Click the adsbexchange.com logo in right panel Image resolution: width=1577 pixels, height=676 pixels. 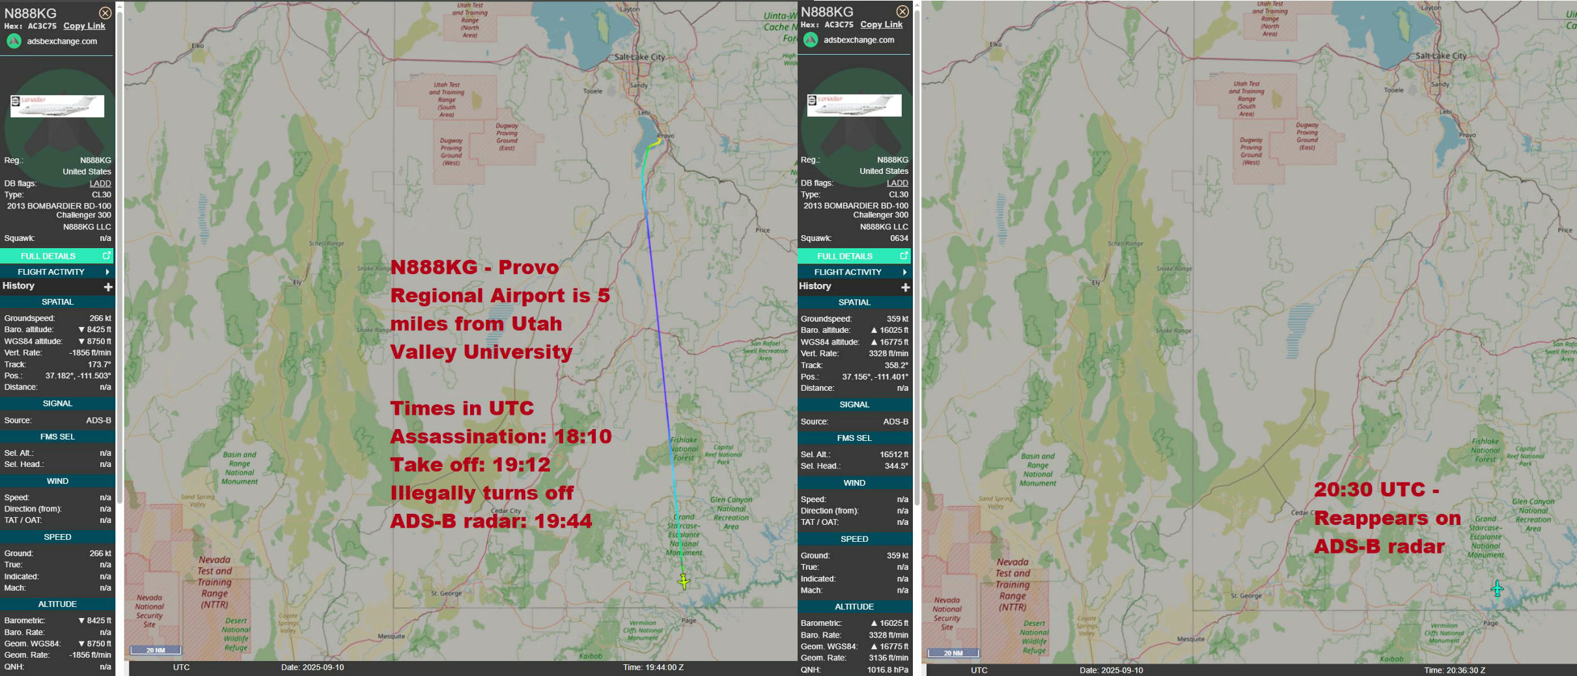pyautogui.click(x=811, y=40)
